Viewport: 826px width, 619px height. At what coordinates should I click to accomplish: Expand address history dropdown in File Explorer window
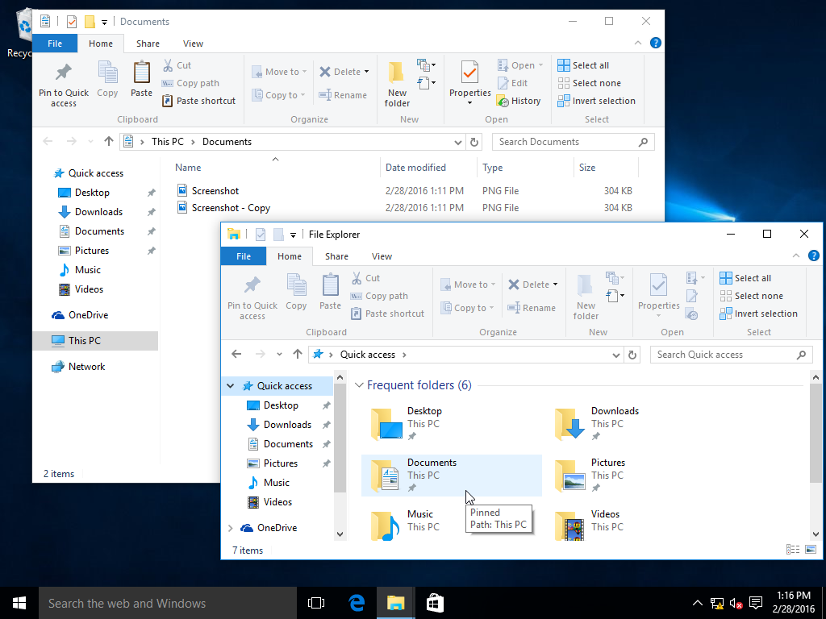(615, 355)
